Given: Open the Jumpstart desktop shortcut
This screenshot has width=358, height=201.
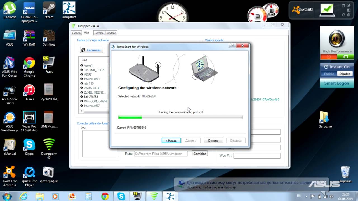Looking at the screenshot, I should coord(69,10).
